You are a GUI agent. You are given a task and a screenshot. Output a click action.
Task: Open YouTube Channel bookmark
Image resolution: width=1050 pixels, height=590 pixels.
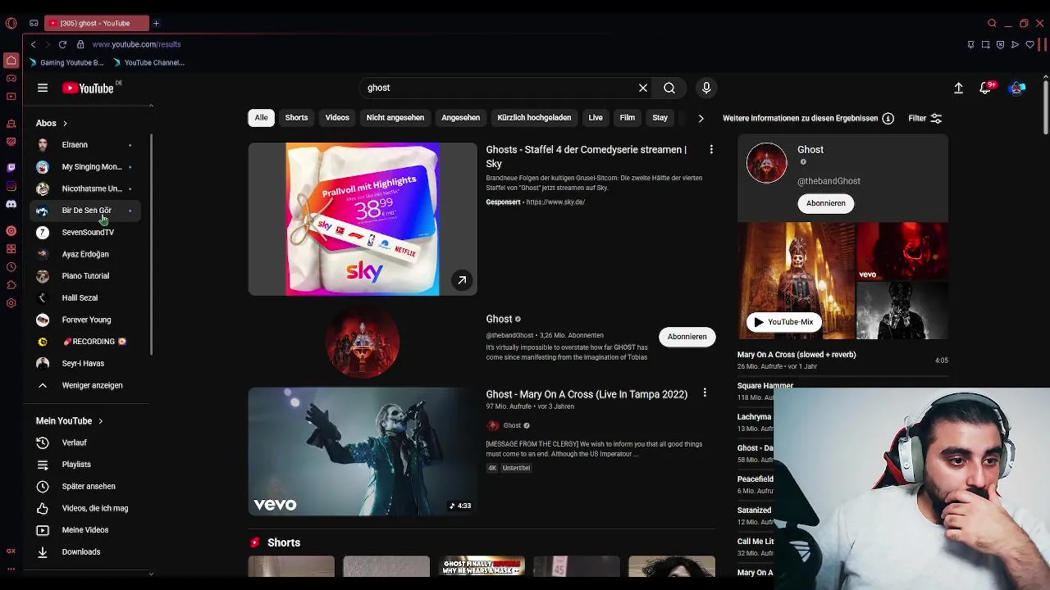coord(148,62)
